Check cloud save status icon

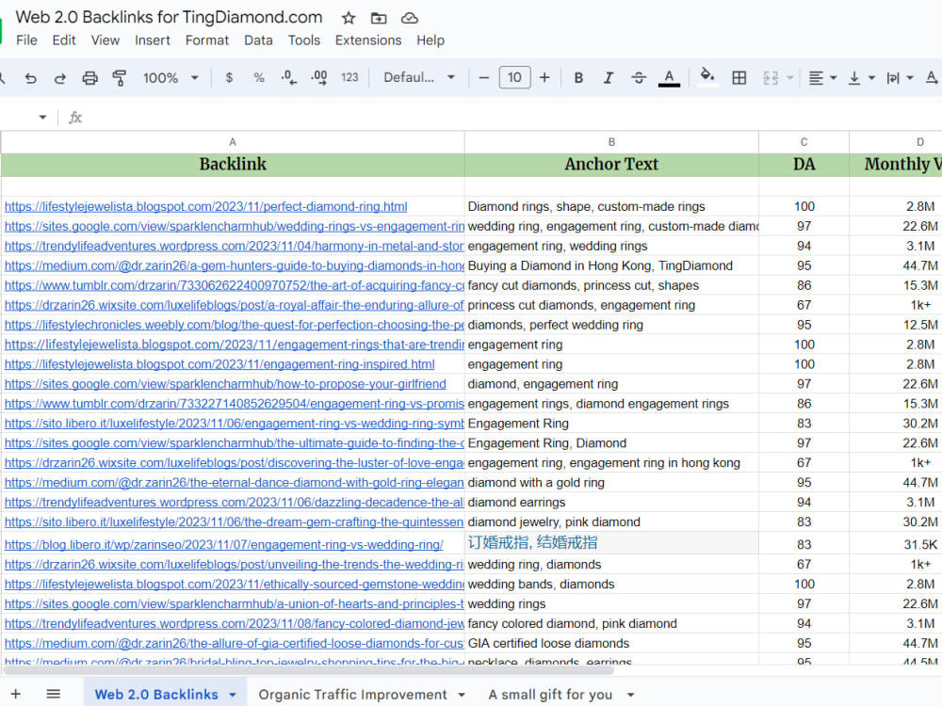(410, 18)
